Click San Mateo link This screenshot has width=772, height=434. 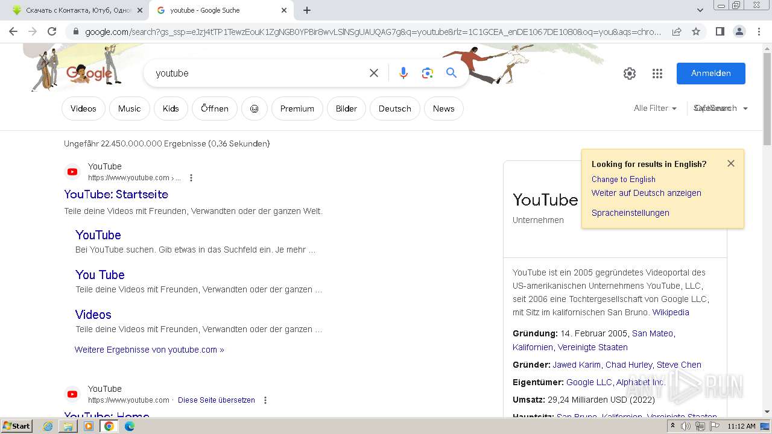pos(653,333)
